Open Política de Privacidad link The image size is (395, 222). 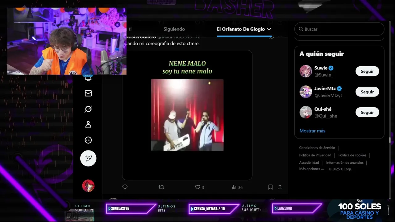coord(315,155)
